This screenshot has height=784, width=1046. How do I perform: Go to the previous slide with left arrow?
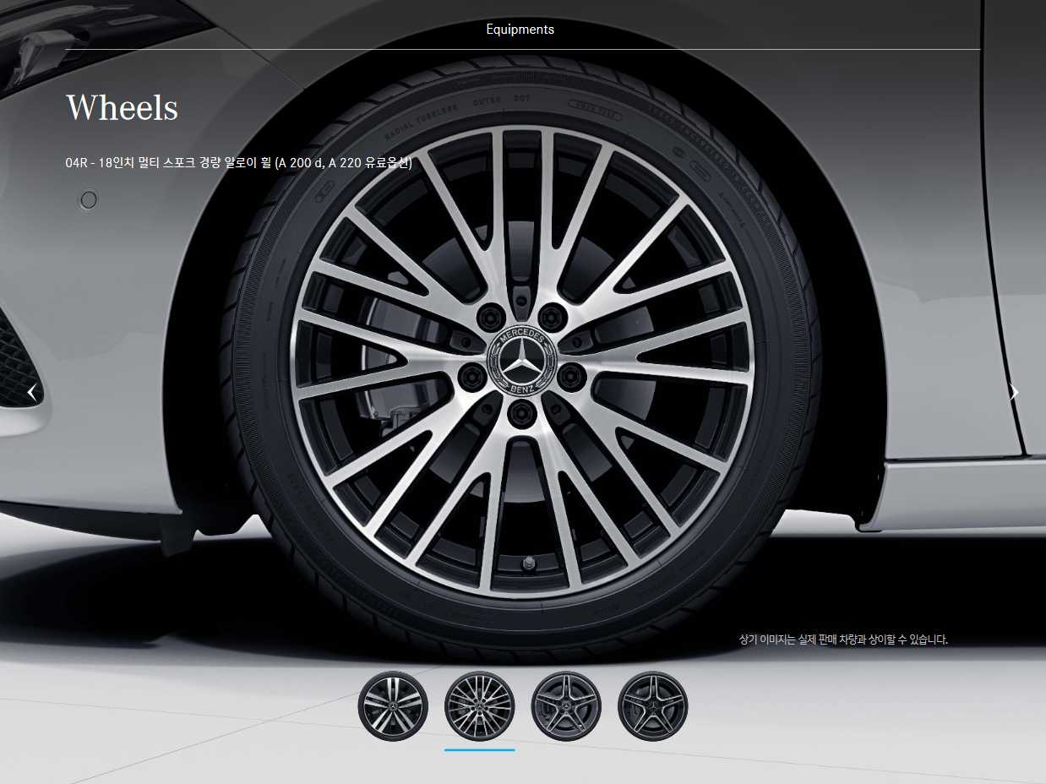click(32, 392)
